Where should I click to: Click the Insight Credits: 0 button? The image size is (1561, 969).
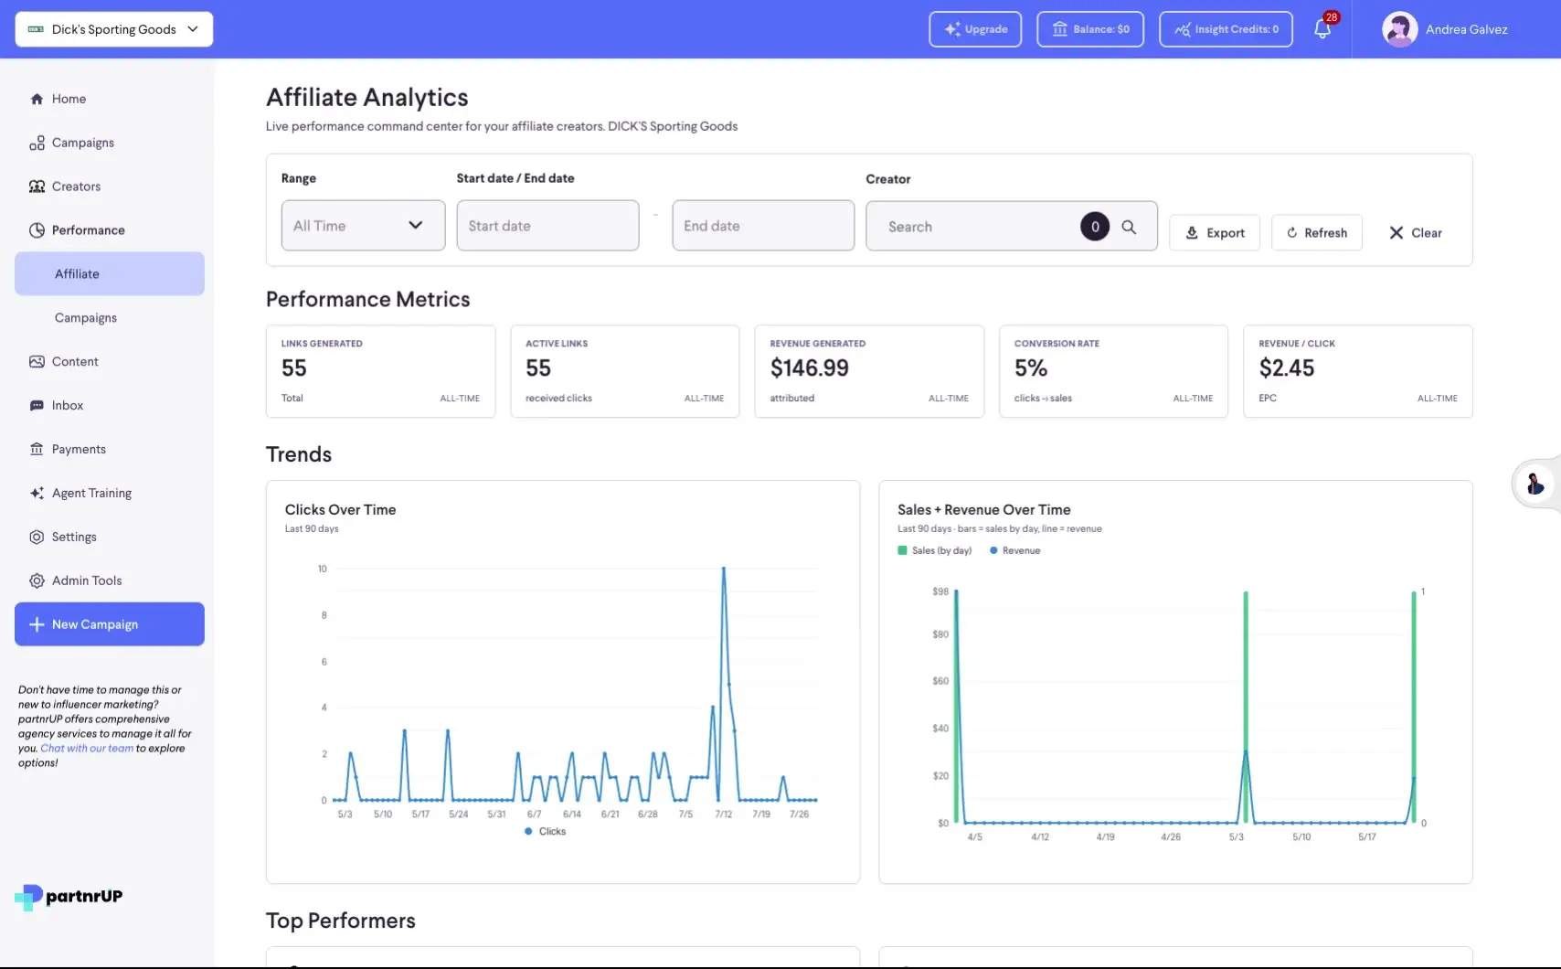1226,29
